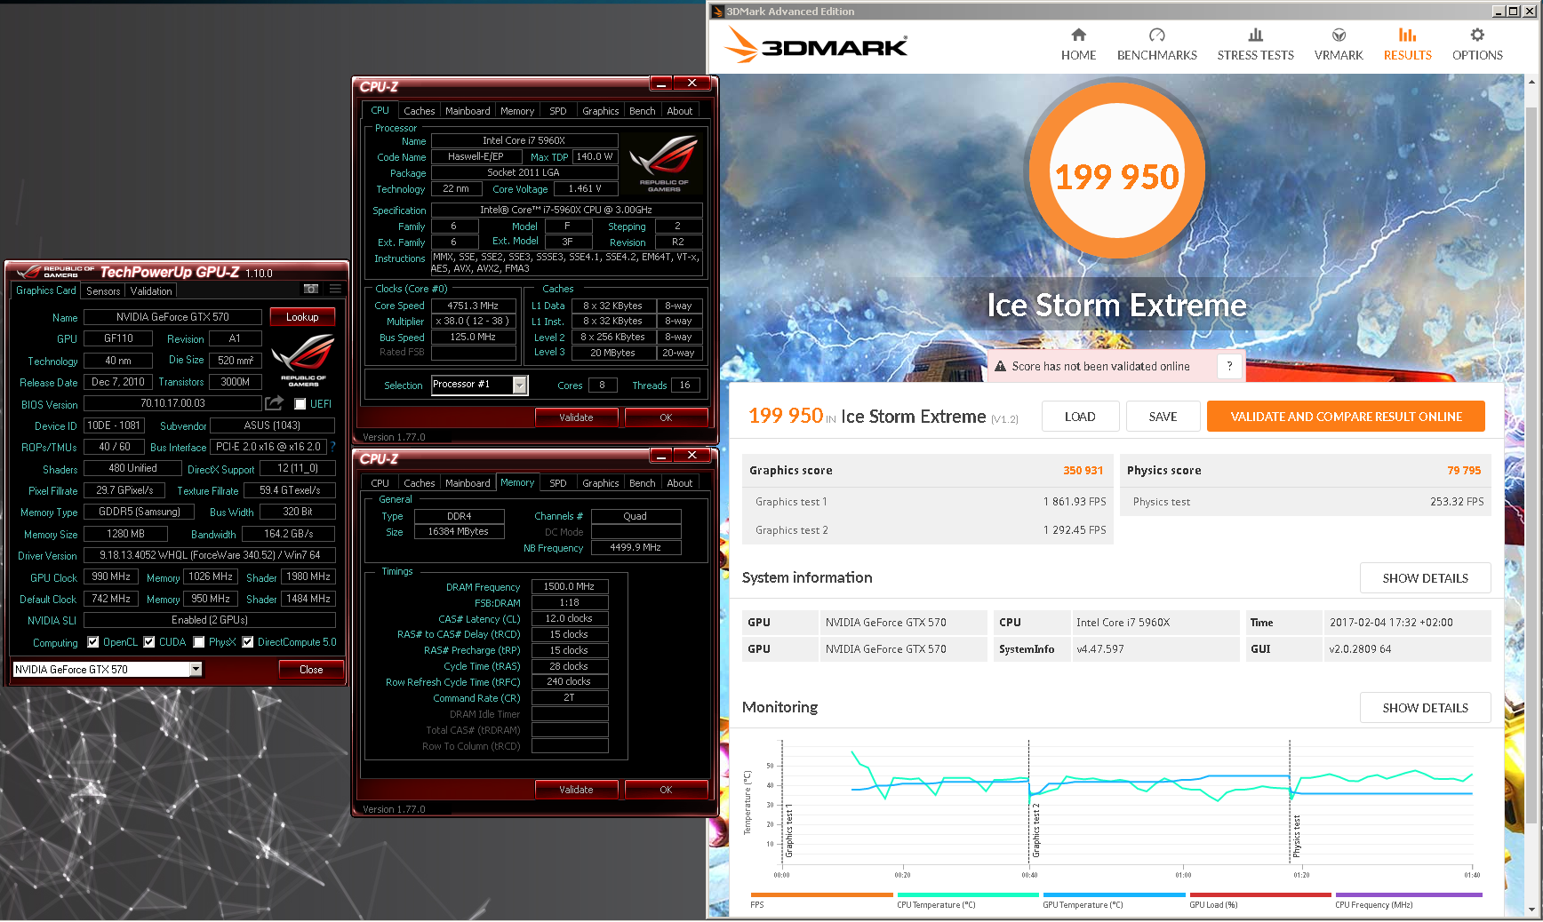Click the 3DMark vertical scrollbar down arrow
The image size is (1543, 922).
coord(1531,910)
